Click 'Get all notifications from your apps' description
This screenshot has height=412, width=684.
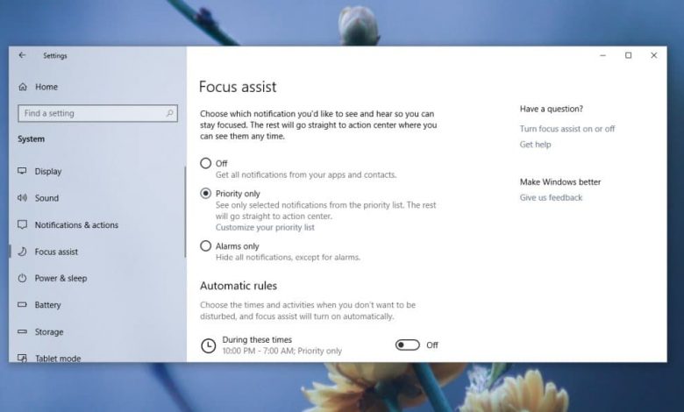tap(306, 174)
